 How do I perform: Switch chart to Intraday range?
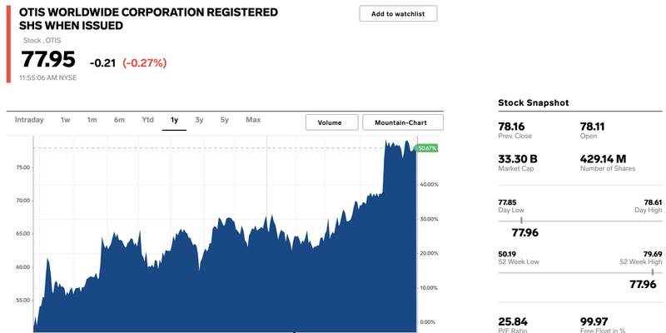click(29, 120)
